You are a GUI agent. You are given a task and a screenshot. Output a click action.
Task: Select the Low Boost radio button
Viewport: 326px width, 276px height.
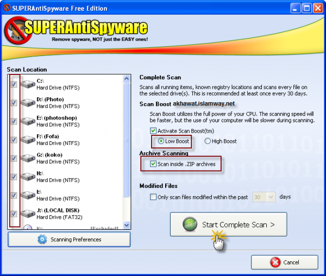tap(161, 141)
